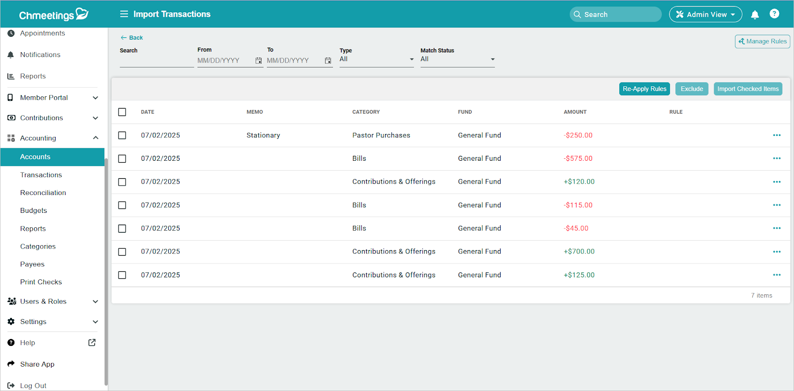This screenshot has width=794, height=391.
Task: Open the Admin View dropdown
Action: tap(705, 14)
